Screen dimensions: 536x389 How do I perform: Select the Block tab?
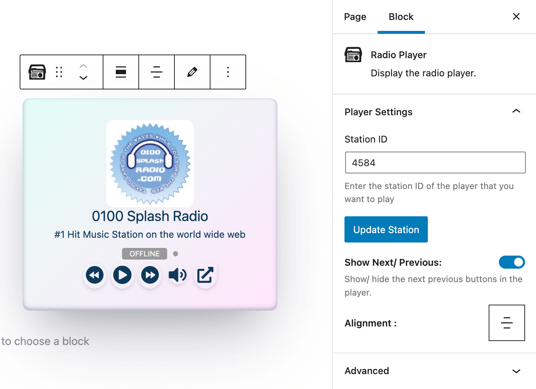[x=401, y=17]
